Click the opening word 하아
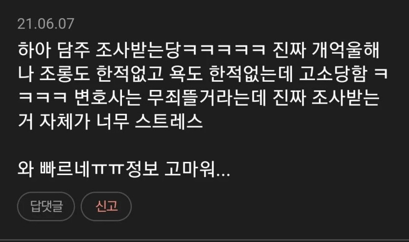Viewport: 409px width, 242px height. tap(34, 50)
